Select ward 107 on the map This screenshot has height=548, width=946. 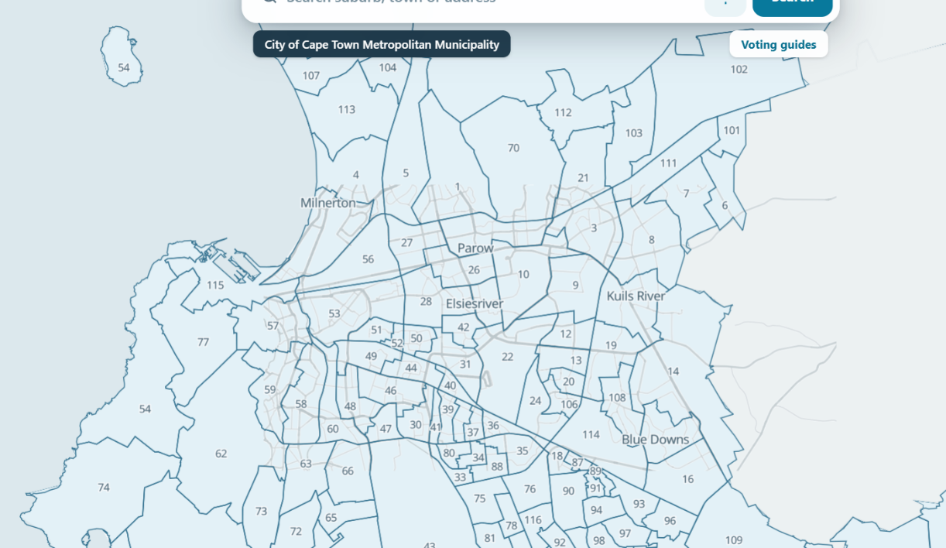point(311,76)
